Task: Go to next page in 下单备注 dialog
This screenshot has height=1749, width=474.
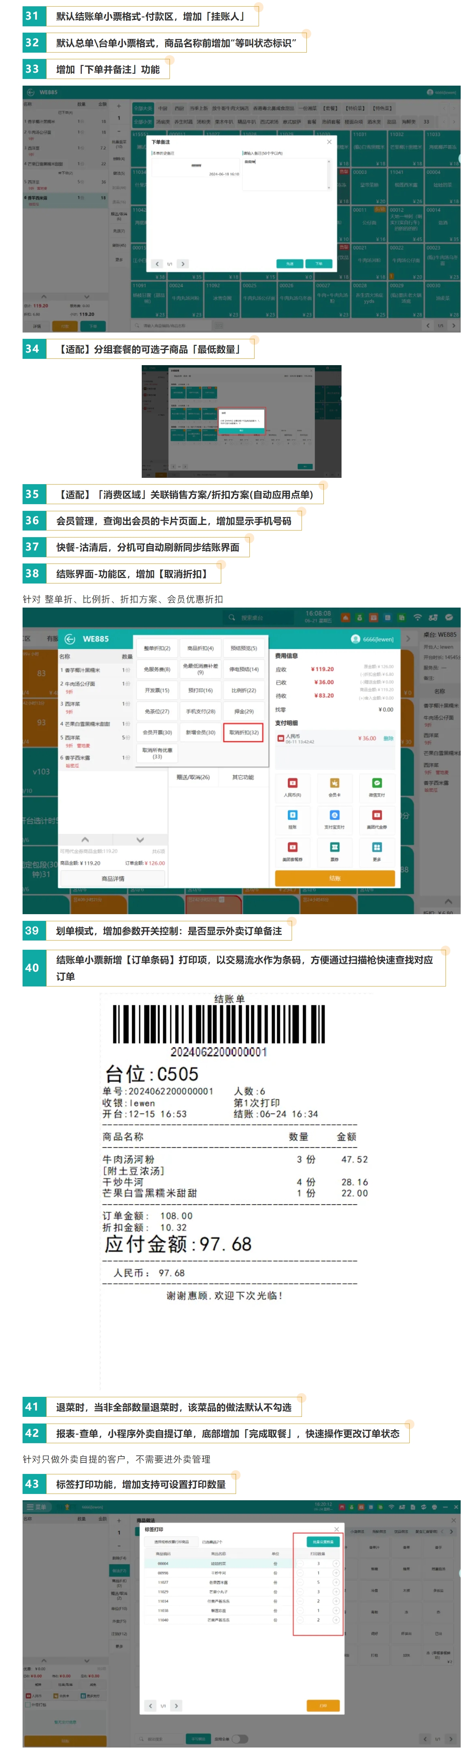Action: coord(183,264)
